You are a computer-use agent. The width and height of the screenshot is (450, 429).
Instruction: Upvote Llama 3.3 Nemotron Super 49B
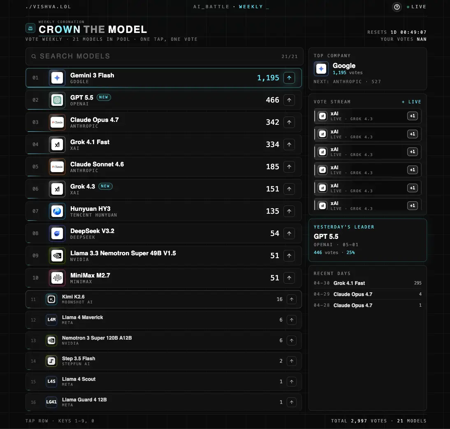coord(289,255)
